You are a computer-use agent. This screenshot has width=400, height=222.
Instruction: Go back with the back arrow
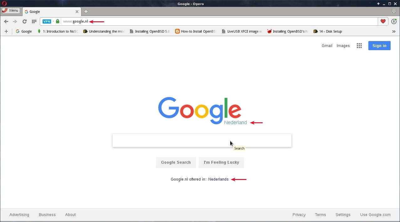pyautogui.click(x=6, y=22)
